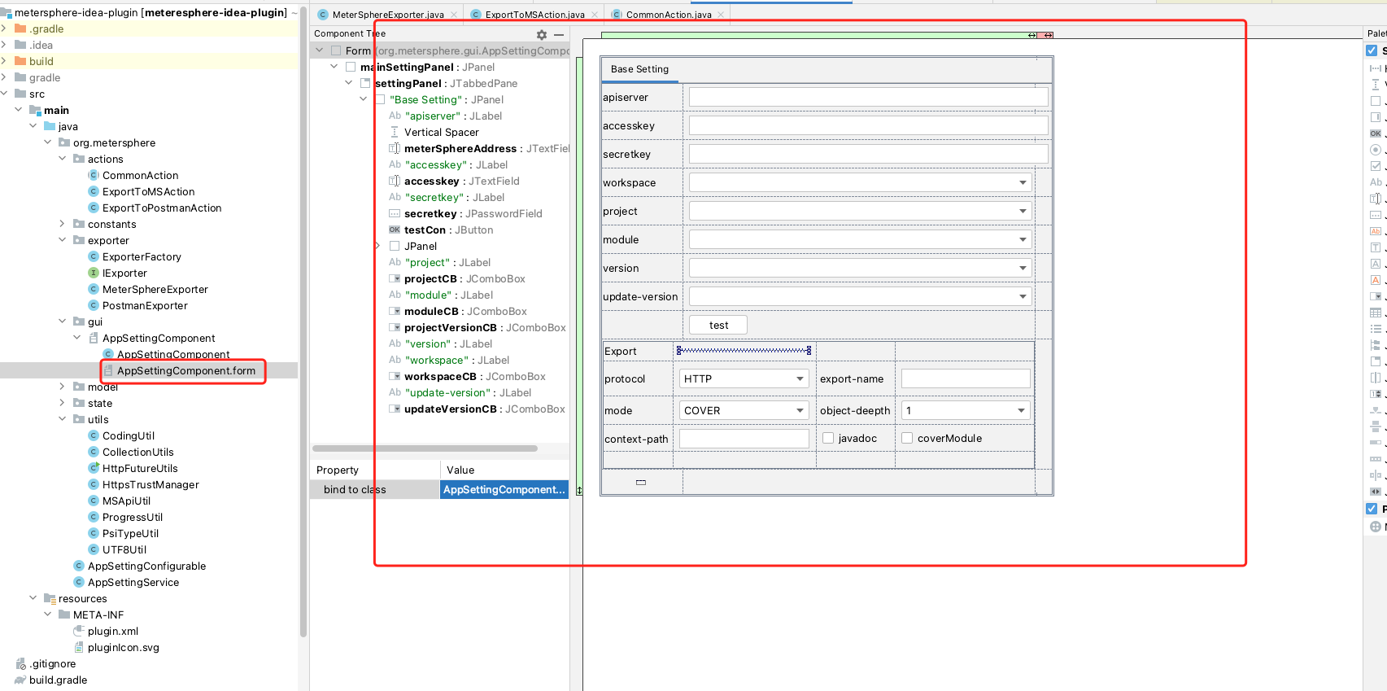Open the version combo box
The image size is (1387, 691).
click(861, 268)
